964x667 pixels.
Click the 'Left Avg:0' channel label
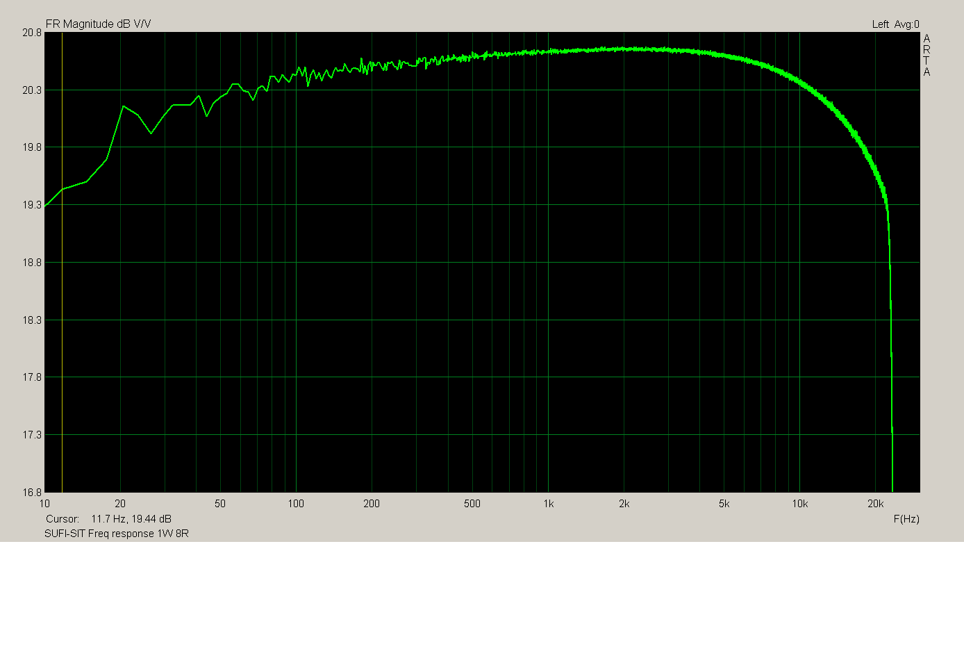(x=895, y=24)
